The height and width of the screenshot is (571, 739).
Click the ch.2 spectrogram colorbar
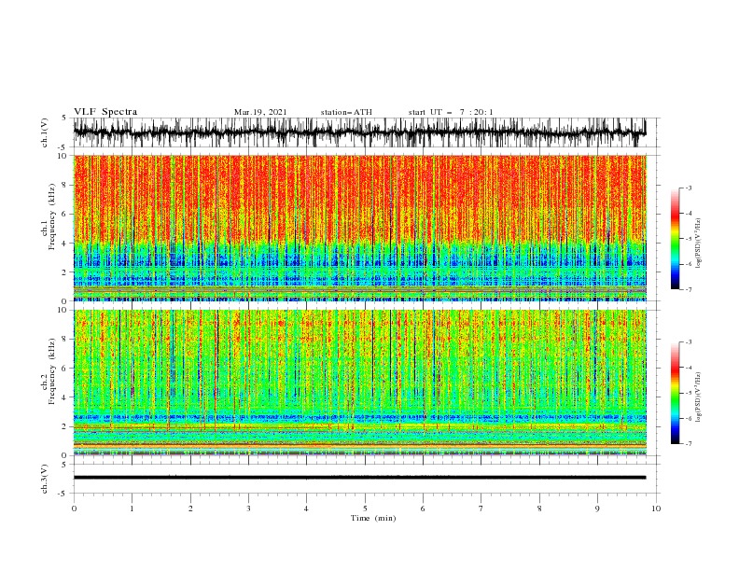pyautogui.click(x=675, y=393)
